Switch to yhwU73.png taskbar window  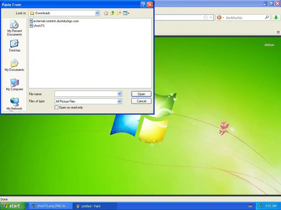[x=51, y=206]
